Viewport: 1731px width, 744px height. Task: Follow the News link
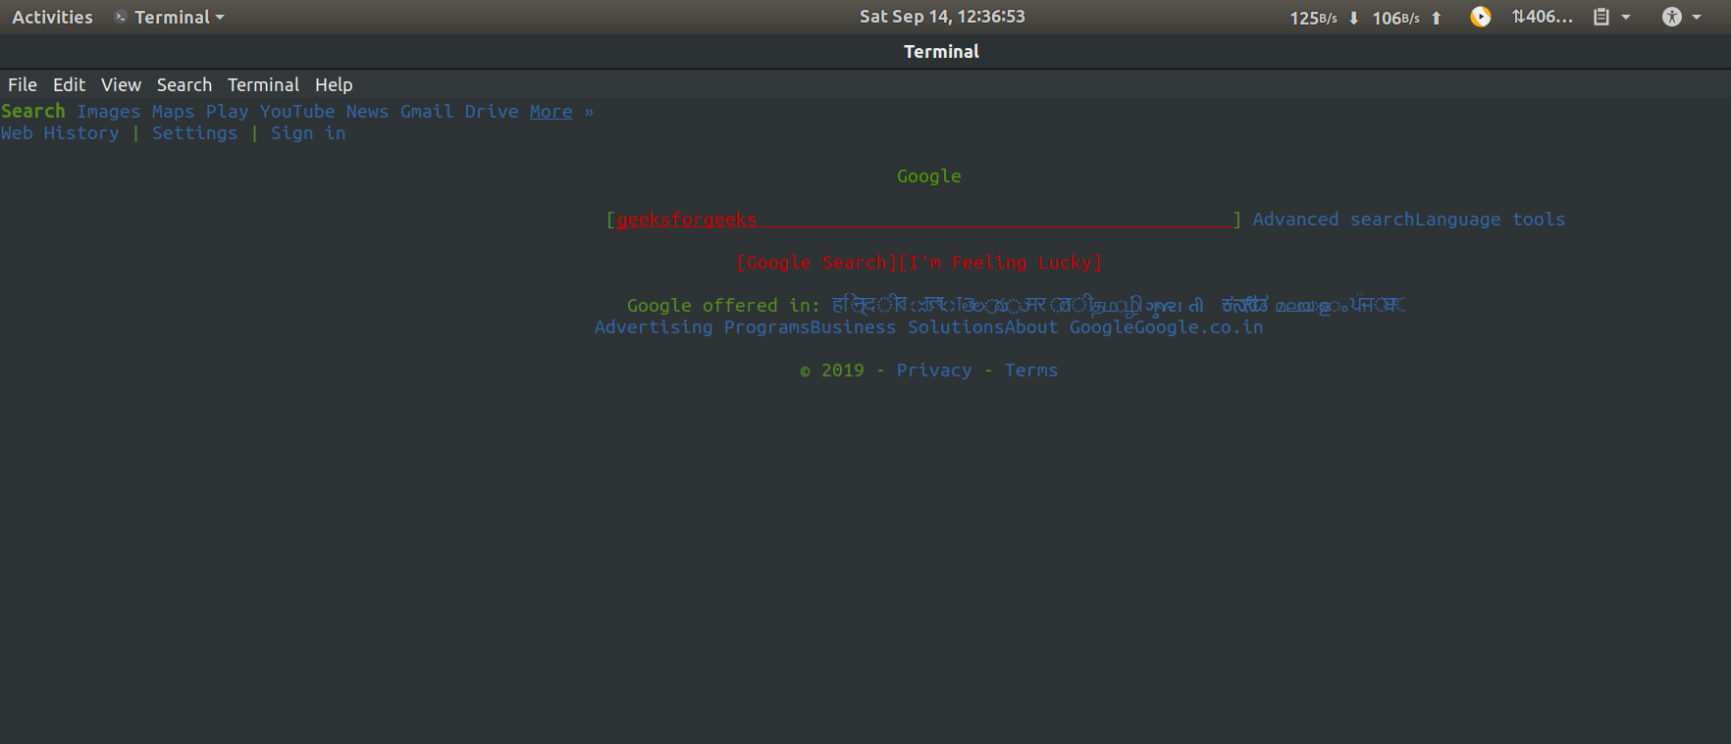[x=367, y=112]
